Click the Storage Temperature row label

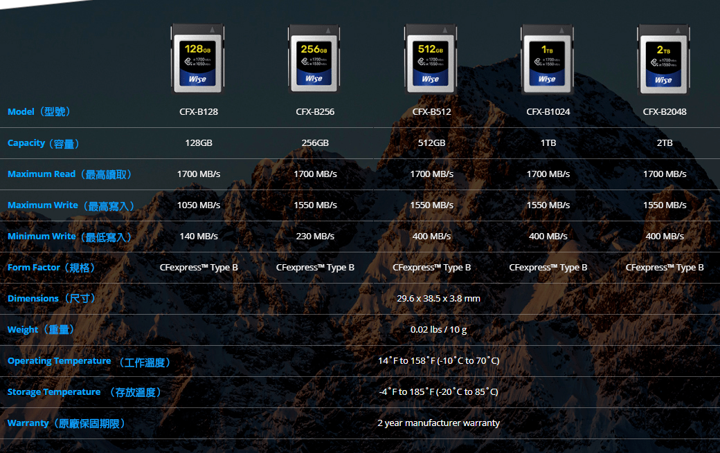(84, 392)
